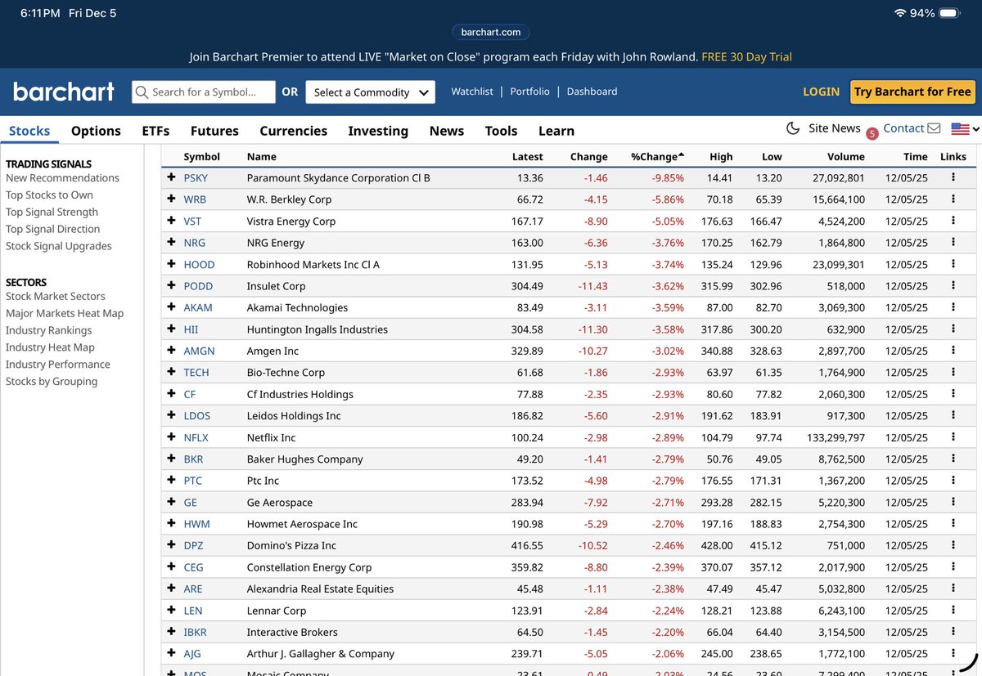Open the Links menu for BKR
Screen dimensions: 982x676
click(x=953, y=459)
